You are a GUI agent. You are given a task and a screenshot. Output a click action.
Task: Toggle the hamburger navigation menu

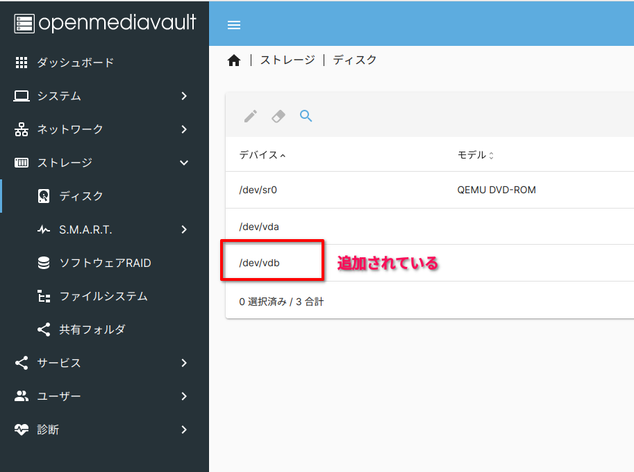(x=234, y=25)
